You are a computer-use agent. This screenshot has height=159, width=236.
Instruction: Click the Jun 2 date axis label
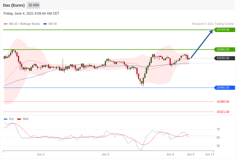pos(41,154)
